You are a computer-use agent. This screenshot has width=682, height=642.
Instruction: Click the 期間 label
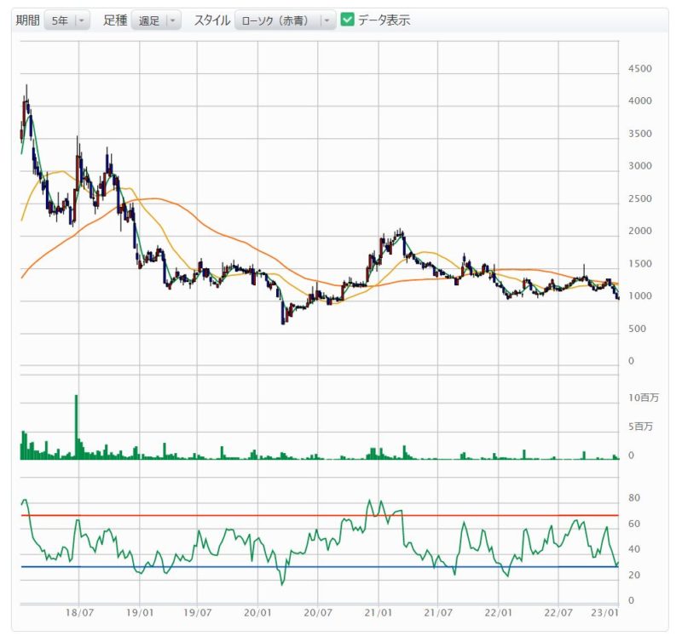pos(28,20)
